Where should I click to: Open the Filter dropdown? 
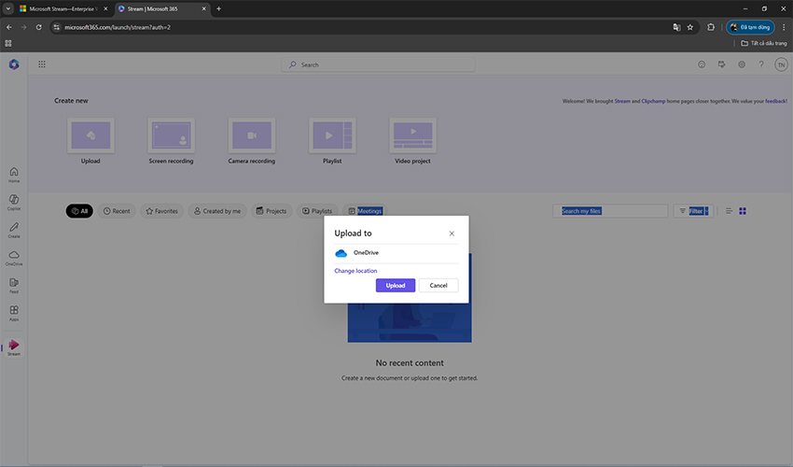click(693, 211)
